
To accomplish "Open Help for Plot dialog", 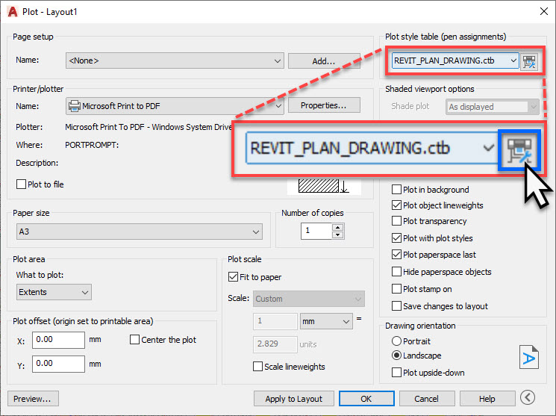I will point(487,399).
